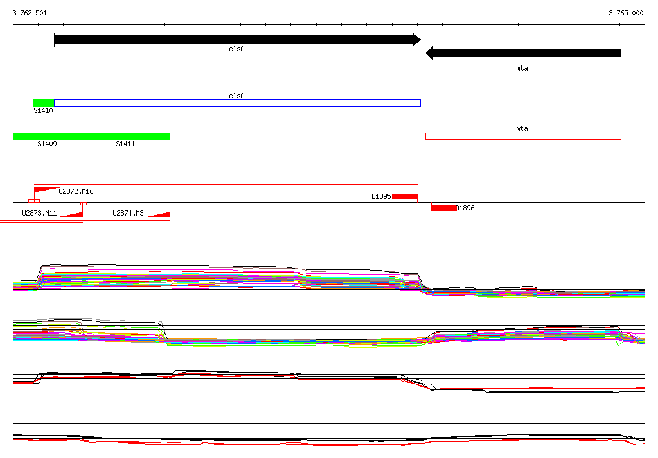
Task: Click the S1409 label
Action: pyautogui.click(x=47, y=144)
